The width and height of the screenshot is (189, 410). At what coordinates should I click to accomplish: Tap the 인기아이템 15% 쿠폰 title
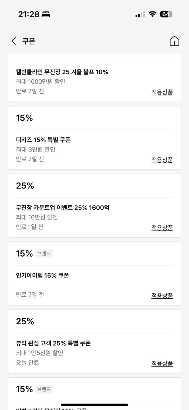pyautogui.click(x=42, y=275)
